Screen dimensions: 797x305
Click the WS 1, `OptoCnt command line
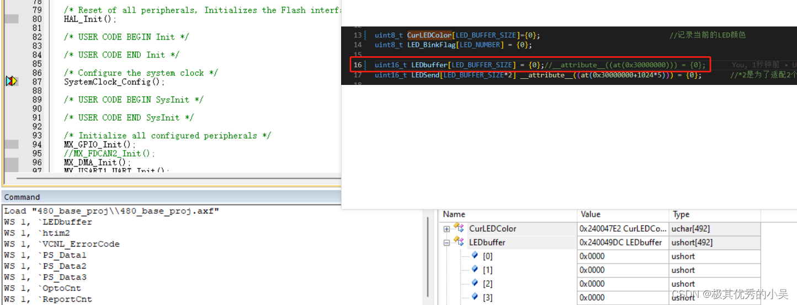coord(42,288)
